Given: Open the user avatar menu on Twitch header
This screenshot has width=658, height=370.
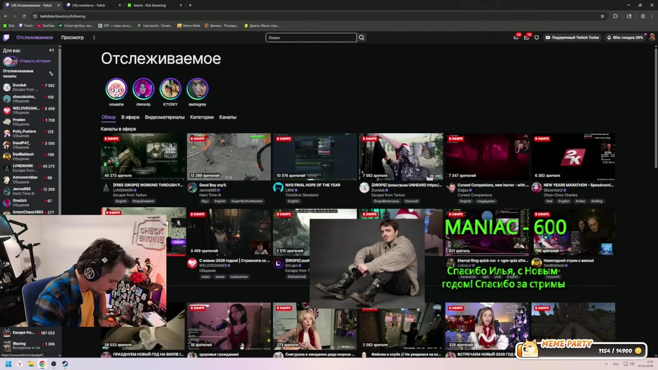Looking at the screenshot, I should coord(652,38).
